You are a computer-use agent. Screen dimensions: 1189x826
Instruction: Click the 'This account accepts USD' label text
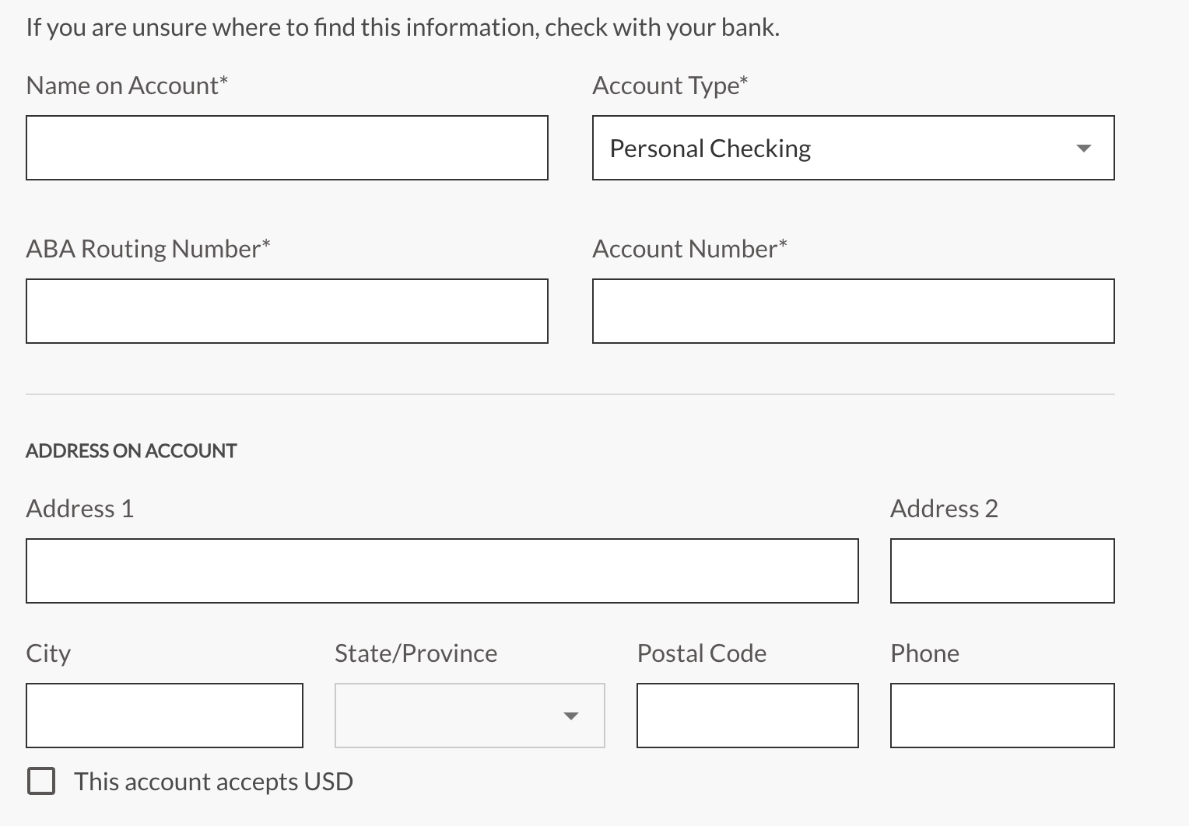click(x=213, y=782)
